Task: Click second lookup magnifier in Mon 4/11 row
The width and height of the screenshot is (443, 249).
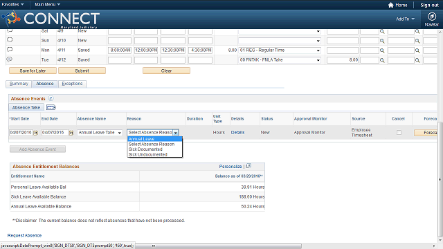Action: point(417,50)
